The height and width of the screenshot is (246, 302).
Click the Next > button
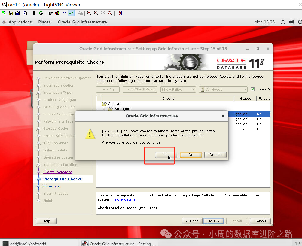click(x=213, y=221)
